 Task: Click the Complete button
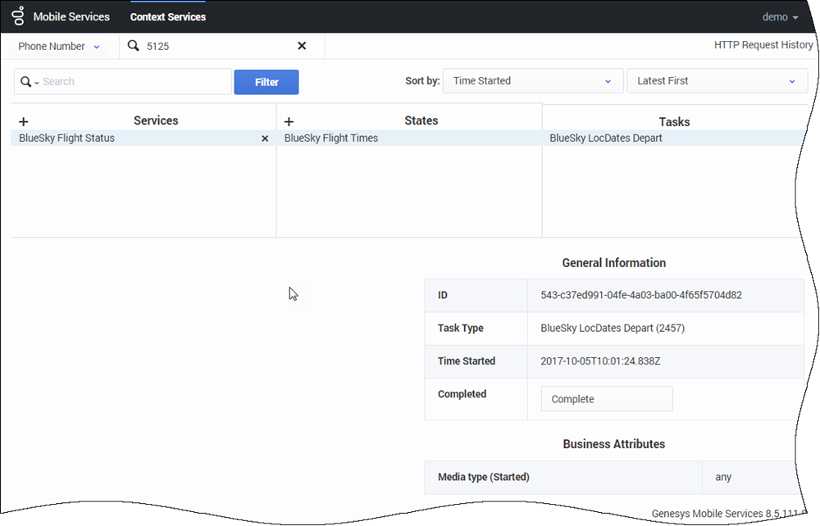tap(607, 399)
